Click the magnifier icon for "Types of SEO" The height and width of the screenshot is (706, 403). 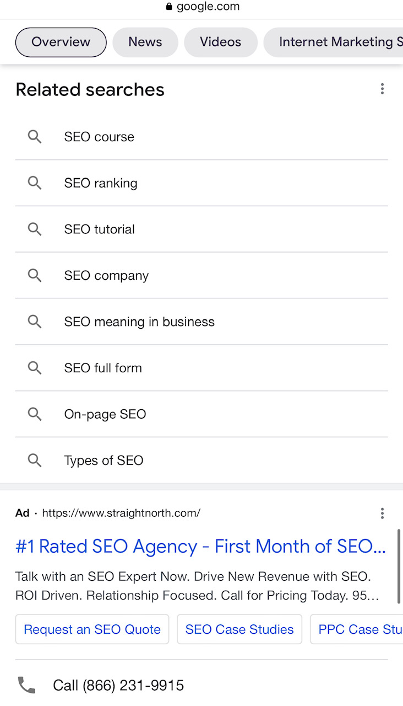[34, 460]
